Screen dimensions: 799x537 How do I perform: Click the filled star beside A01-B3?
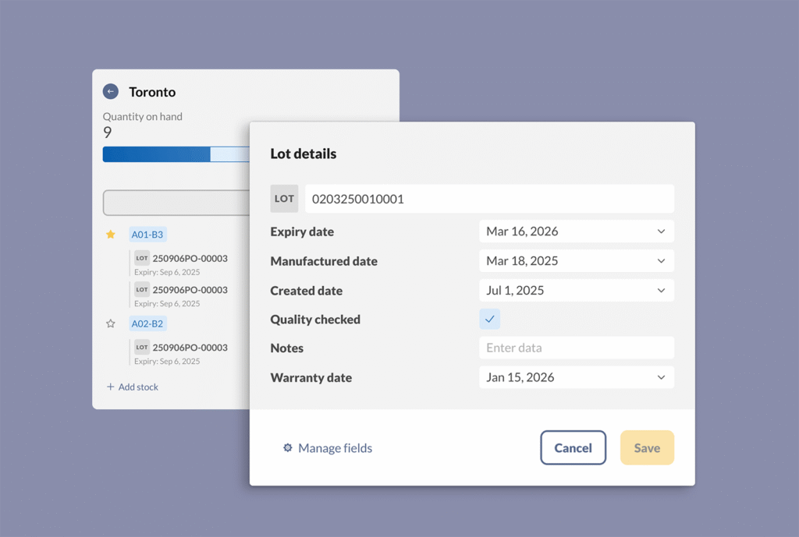[111, 235]
